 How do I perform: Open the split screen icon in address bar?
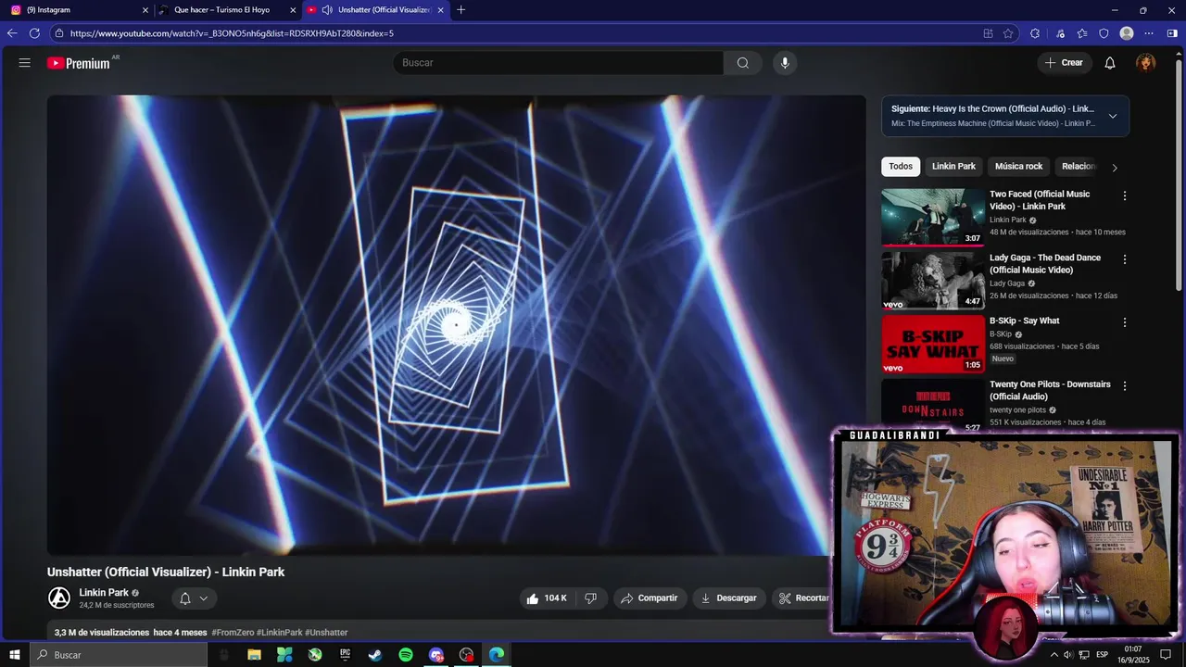click(988, 33)
